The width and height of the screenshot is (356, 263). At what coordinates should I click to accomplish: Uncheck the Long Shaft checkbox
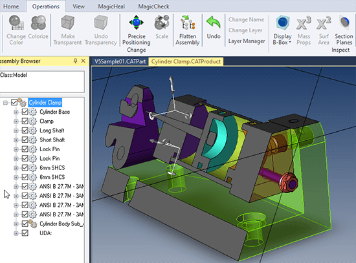tap(25, 131)
